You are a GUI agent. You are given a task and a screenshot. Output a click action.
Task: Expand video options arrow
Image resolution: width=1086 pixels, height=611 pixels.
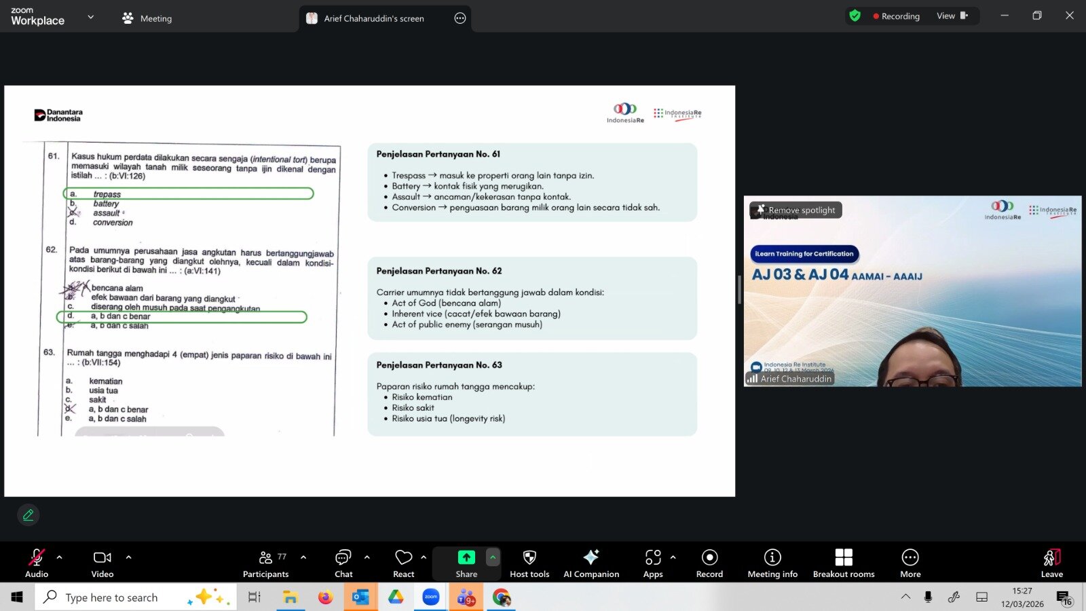[x=128, y=557]
